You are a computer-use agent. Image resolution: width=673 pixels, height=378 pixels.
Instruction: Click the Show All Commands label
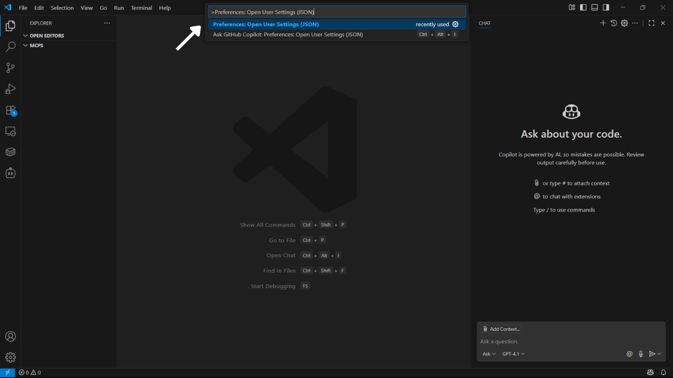pyautogui.click(x=268, y=225)
